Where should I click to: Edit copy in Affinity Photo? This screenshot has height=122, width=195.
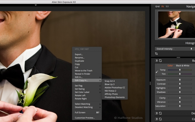coord(115,94)
